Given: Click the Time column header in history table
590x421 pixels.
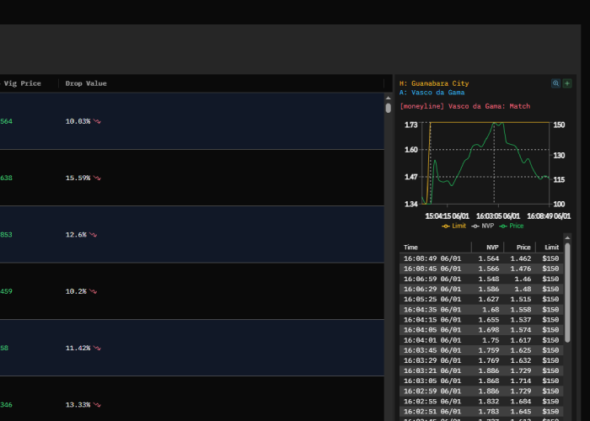Looking at the screenshot, I should coord(410,248).
